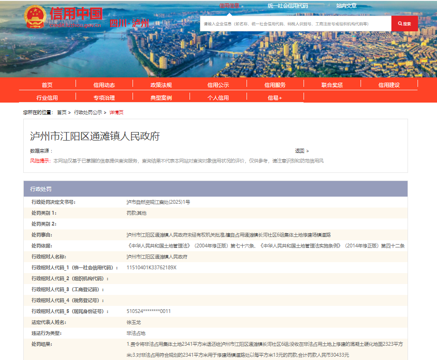437x360 pixels.
Task: Select the 统一社会信用代码 search tab
Action: pos(287,6)
